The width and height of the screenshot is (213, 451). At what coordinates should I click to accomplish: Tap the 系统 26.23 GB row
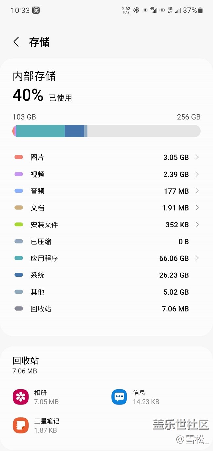(106, 275)
